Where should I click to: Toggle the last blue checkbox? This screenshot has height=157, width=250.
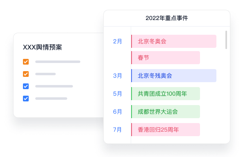click(x=26, y=99)
